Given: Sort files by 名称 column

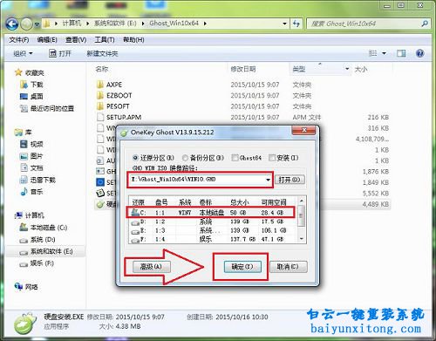Looking at the screenshot, I should click(x=102, y=69).
